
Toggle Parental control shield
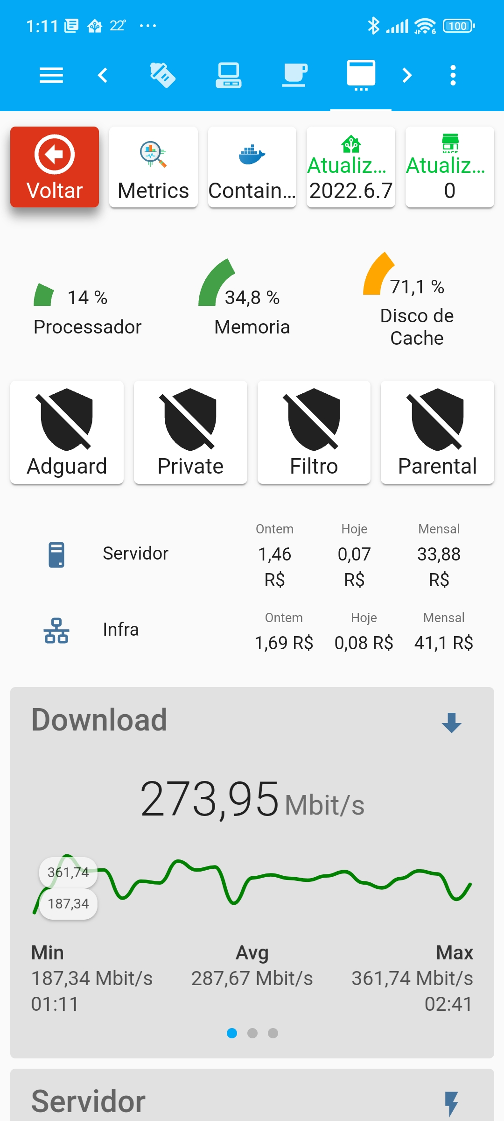tap(437, 432)
